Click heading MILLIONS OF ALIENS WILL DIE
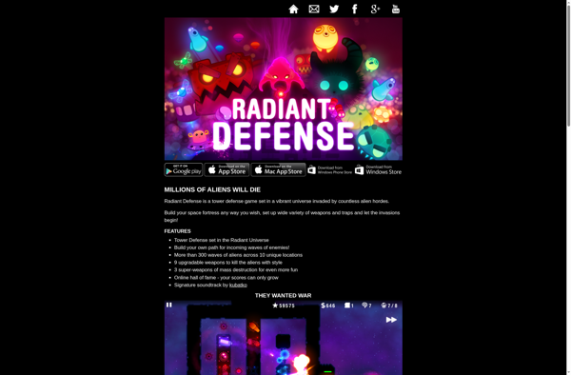Viewport: 571px width, 375px height. [212, 189]
